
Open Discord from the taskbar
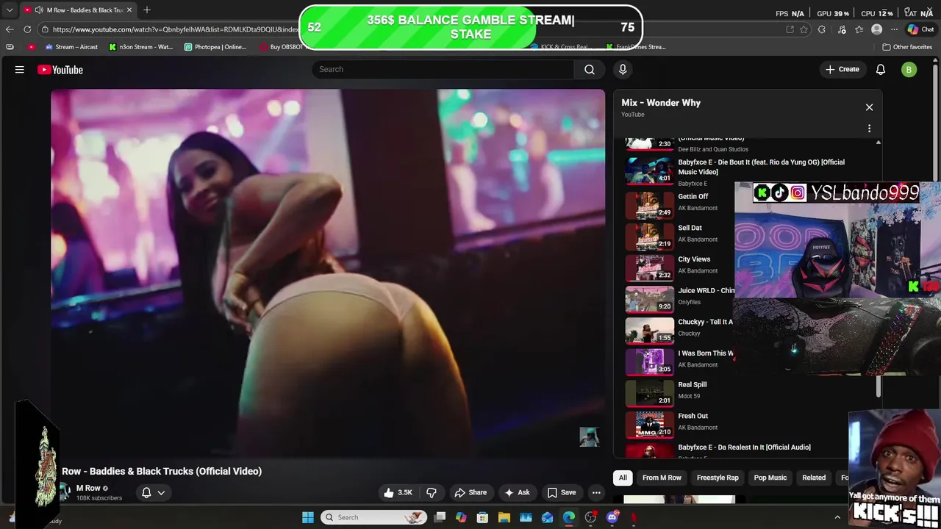tap(612, 517)
